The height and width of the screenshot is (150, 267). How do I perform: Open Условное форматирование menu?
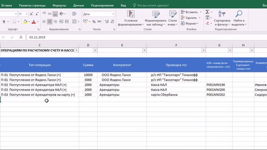click(131, 18)
